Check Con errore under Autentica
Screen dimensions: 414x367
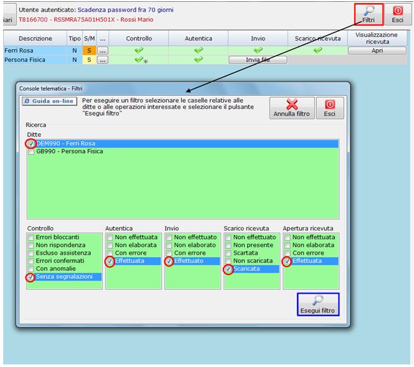110,253
